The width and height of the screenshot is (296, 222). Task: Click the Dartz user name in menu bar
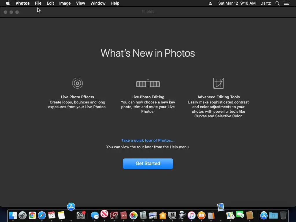click(x=265, y=3)
